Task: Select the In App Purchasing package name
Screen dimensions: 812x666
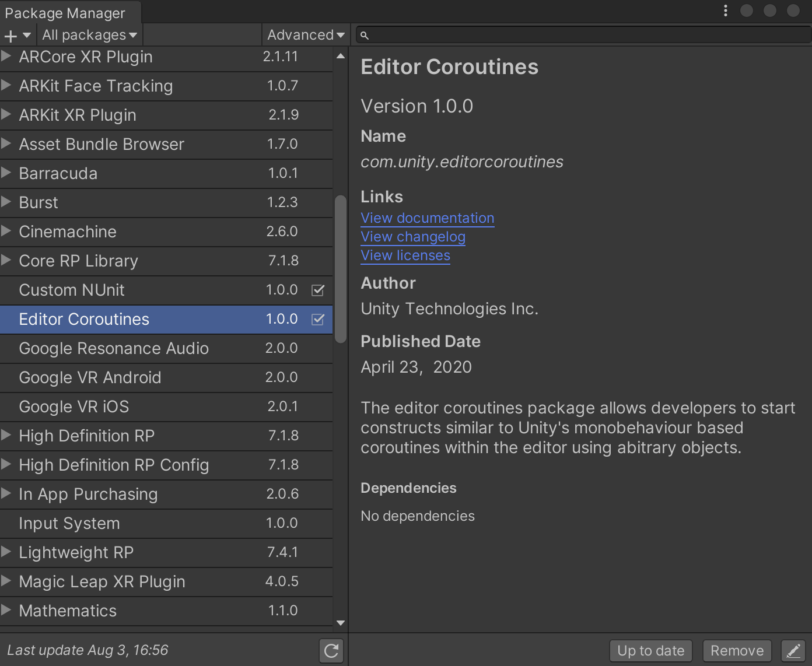Action: (x=88, y=495)
